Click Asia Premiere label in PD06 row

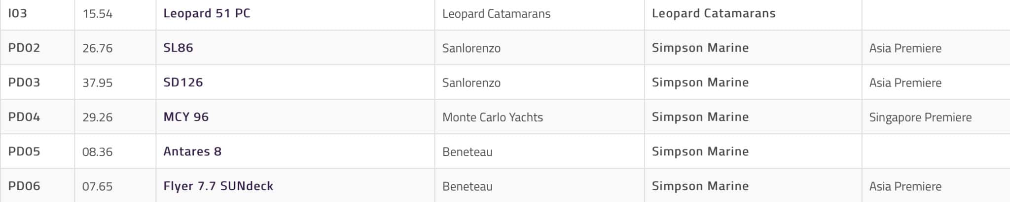[905, 186]
